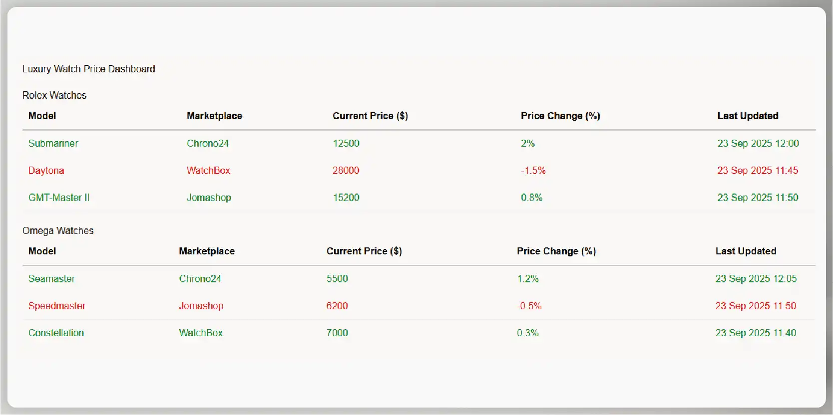Screen dimensions: 833x415
Task: Select the Rolex Watches section heading
Action: [54, 95]
